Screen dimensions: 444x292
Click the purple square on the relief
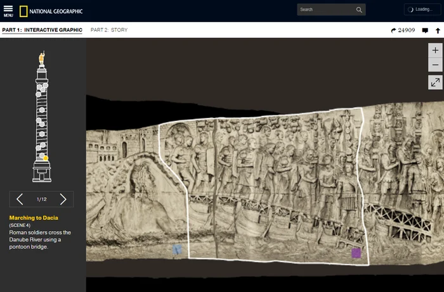(356, 253)
